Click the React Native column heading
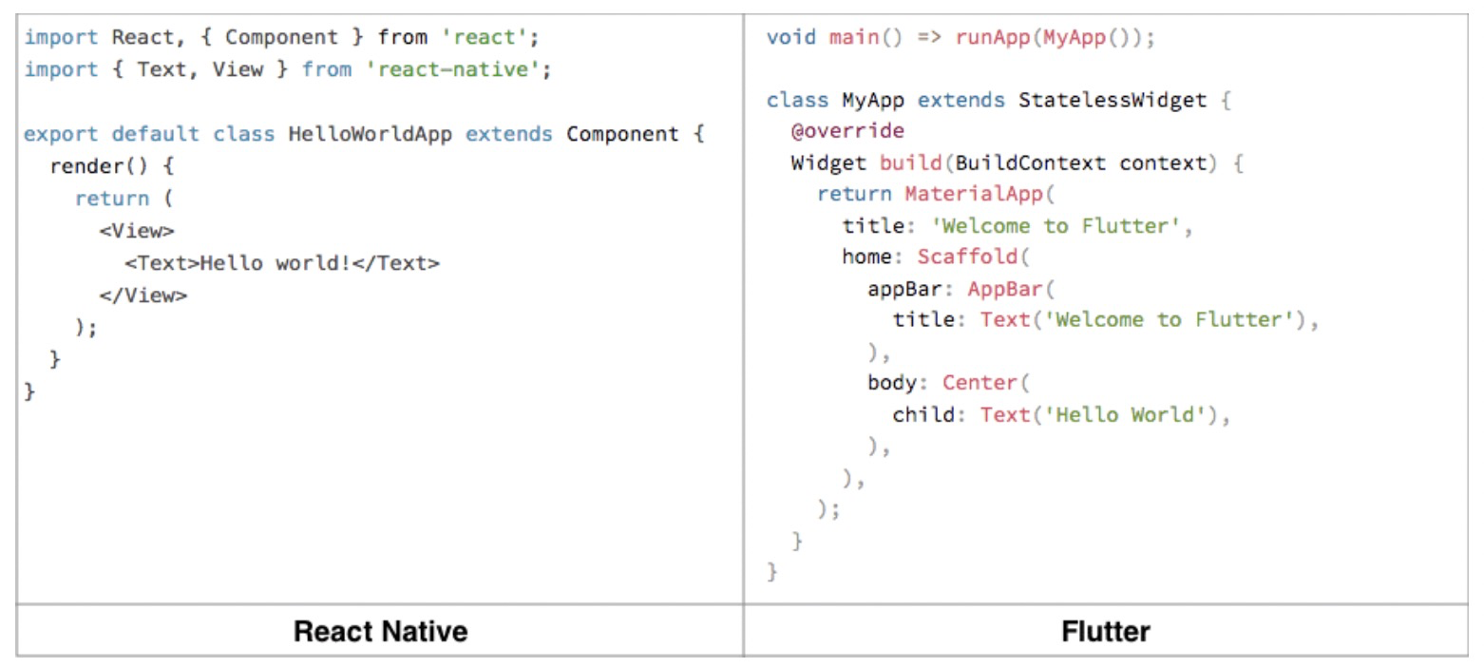This screenshot has width=1484, height=667. pos(380,631)
